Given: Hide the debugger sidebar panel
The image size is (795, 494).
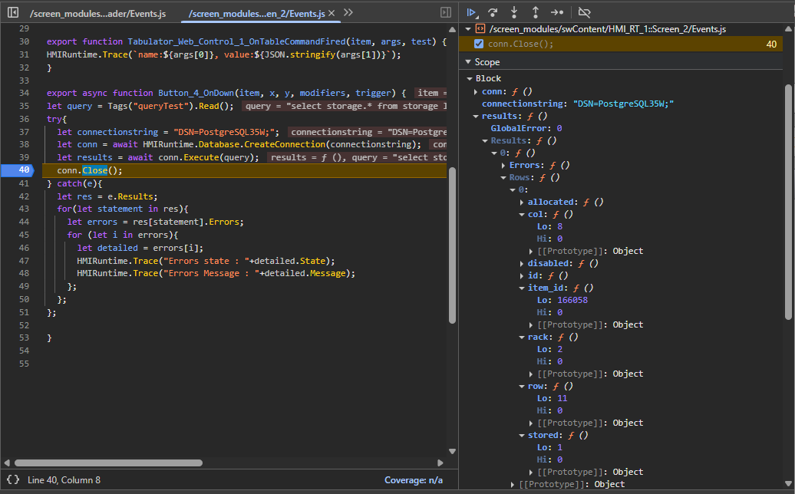Looking at the screenshot, I should 446,12.
